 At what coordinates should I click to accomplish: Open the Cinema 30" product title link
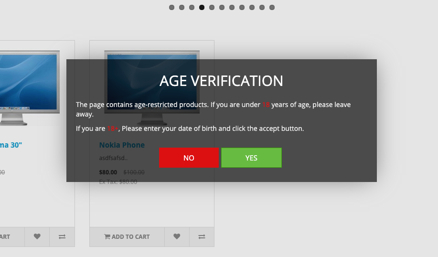pos(11,145)
